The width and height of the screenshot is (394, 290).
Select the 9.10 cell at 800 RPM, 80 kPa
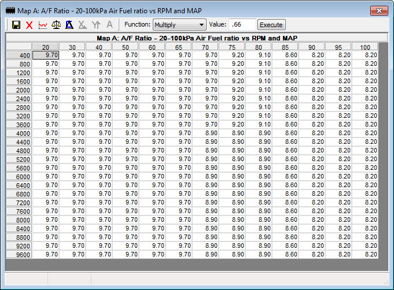coord(259,64)
